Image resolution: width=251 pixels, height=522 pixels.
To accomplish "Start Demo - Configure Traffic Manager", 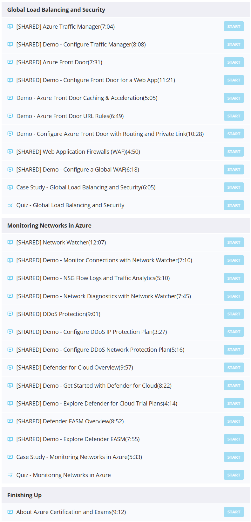I will [x=234, y=44].
